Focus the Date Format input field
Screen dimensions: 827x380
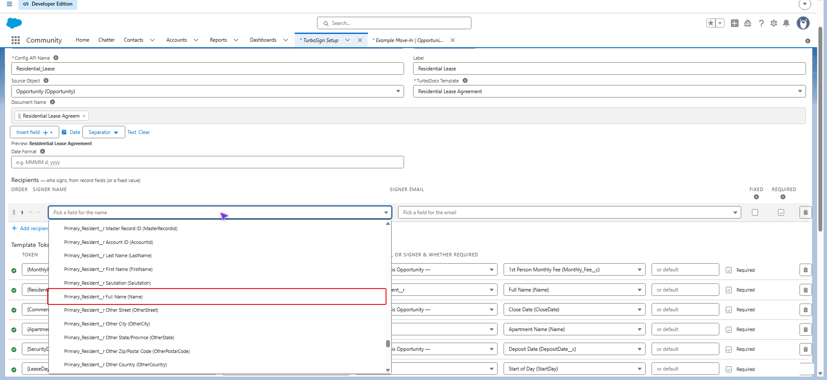pos(208,162)
